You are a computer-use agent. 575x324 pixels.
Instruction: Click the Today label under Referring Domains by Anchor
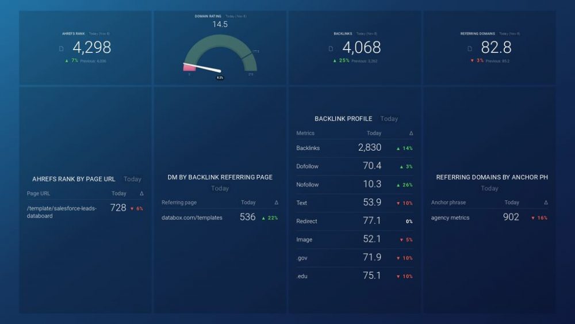pos(489,188)
